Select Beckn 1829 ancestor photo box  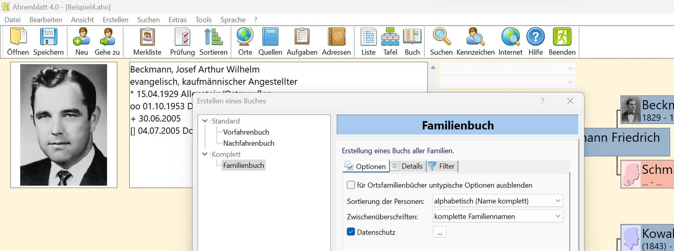click(x=647, y=110)
